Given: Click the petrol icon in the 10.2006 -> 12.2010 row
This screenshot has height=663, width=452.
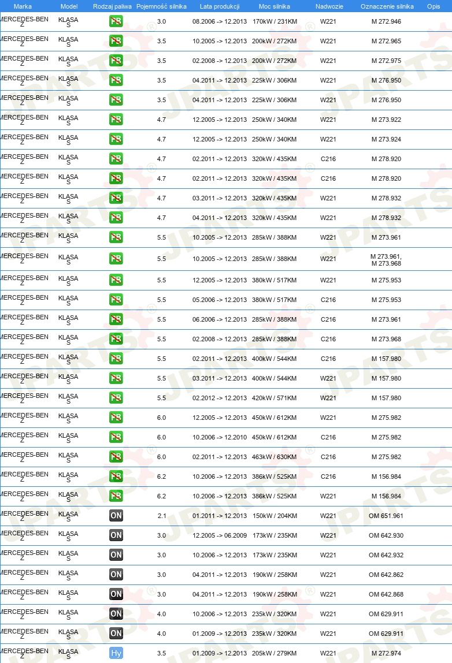Looking at the screenshot, I should (x=116, y=437).
